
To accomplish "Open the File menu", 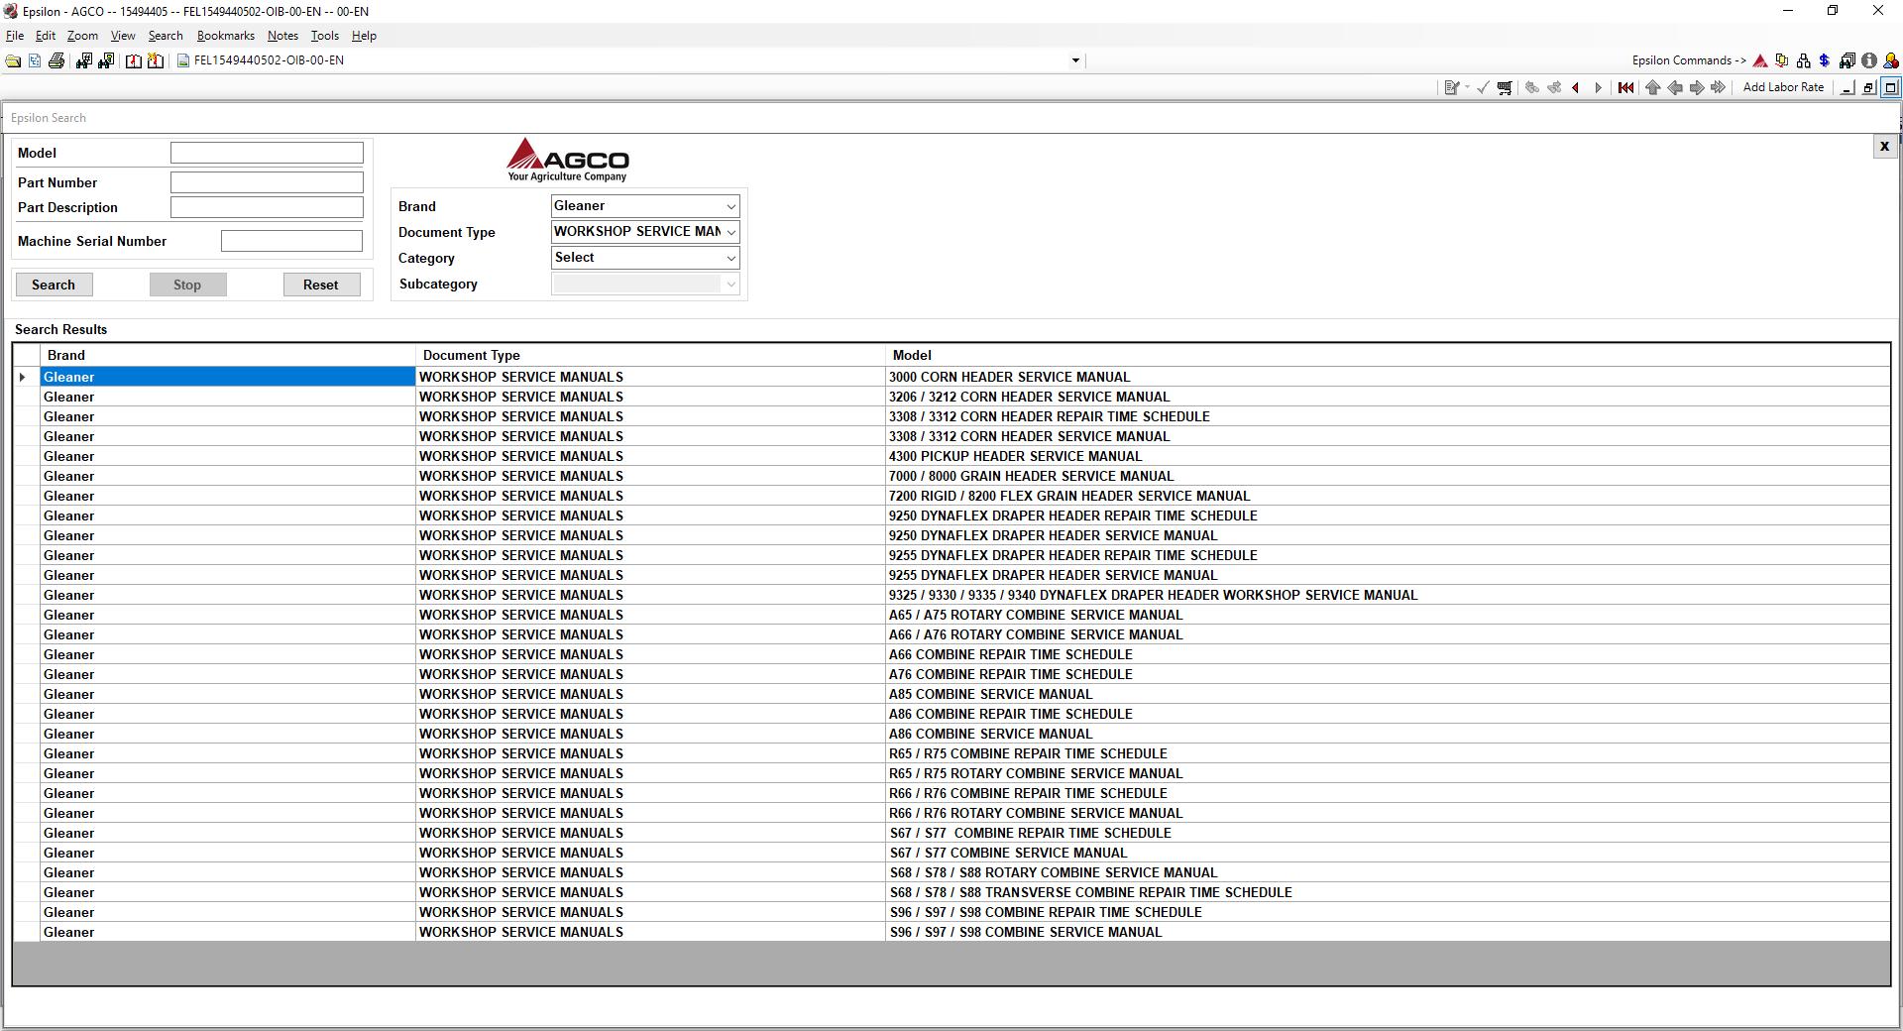I will (15, 36).
